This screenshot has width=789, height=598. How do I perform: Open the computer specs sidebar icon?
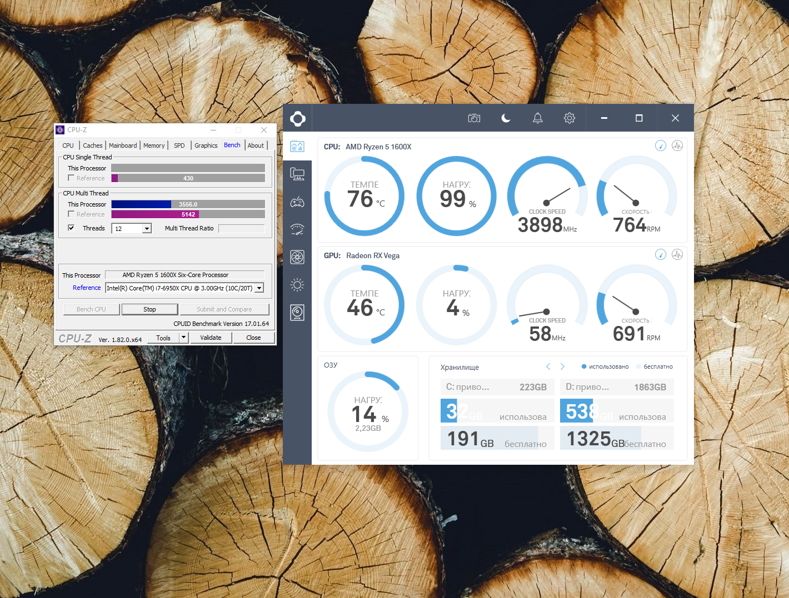[x=297, y=174]
